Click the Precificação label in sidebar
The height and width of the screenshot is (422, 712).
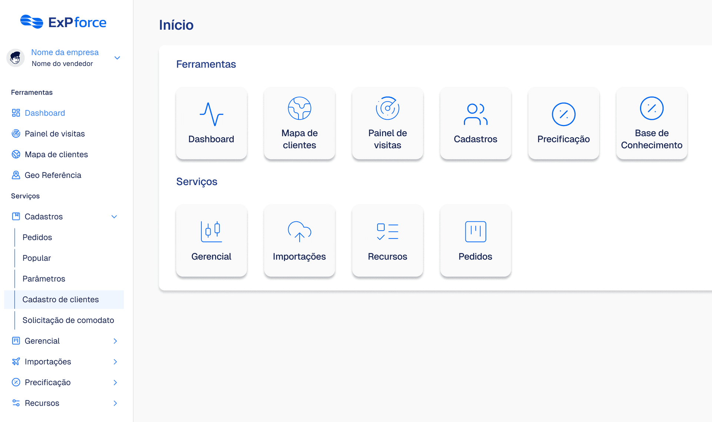coord(47,382)
